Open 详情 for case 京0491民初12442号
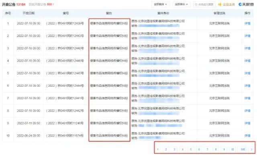 tap(247, 111)
